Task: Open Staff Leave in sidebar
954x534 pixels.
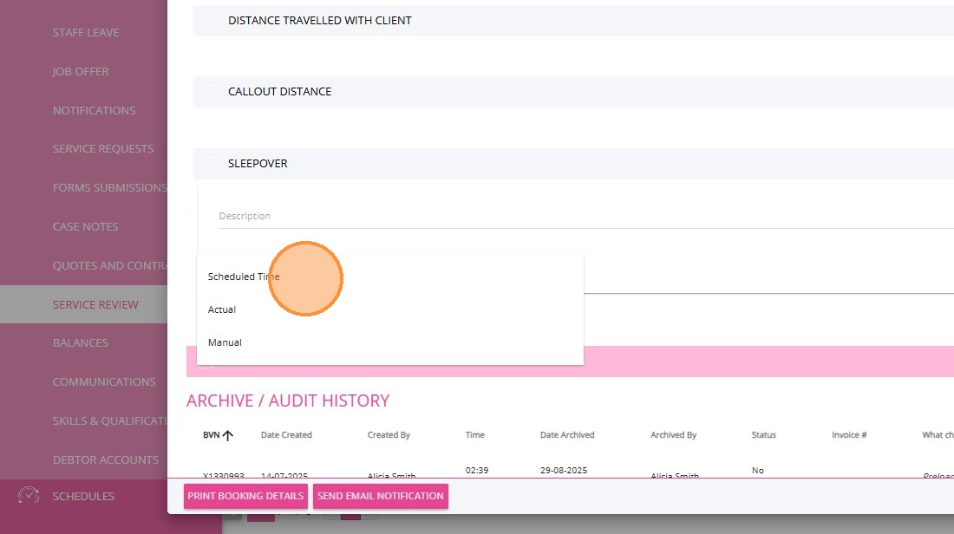Action: click(x=86, y=33)
